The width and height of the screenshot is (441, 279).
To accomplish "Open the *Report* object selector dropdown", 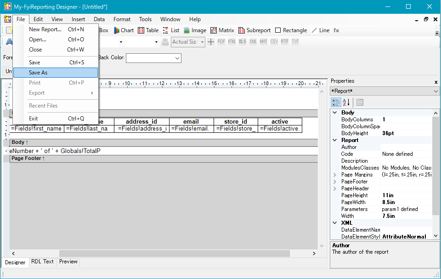I will point(435,91).
